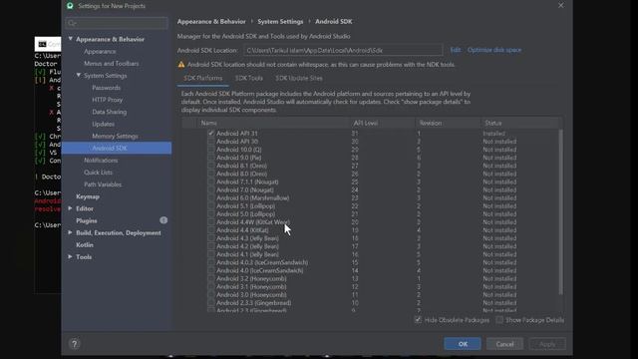Viewport: 638px width, 359px height.
Task: Click the help question mark icon
Action: pyautogui.click(x=75, y=344)
